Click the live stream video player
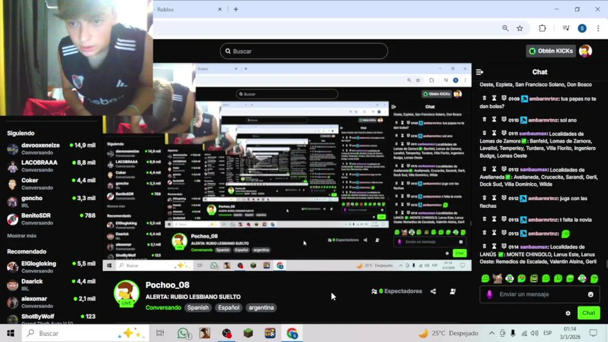 pyautogui.click(x=287, y=167)
